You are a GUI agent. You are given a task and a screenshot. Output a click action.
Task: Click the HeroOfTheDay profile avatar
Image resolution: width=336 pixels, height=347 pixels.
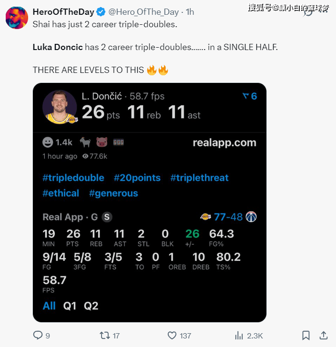tap(17, 18)
